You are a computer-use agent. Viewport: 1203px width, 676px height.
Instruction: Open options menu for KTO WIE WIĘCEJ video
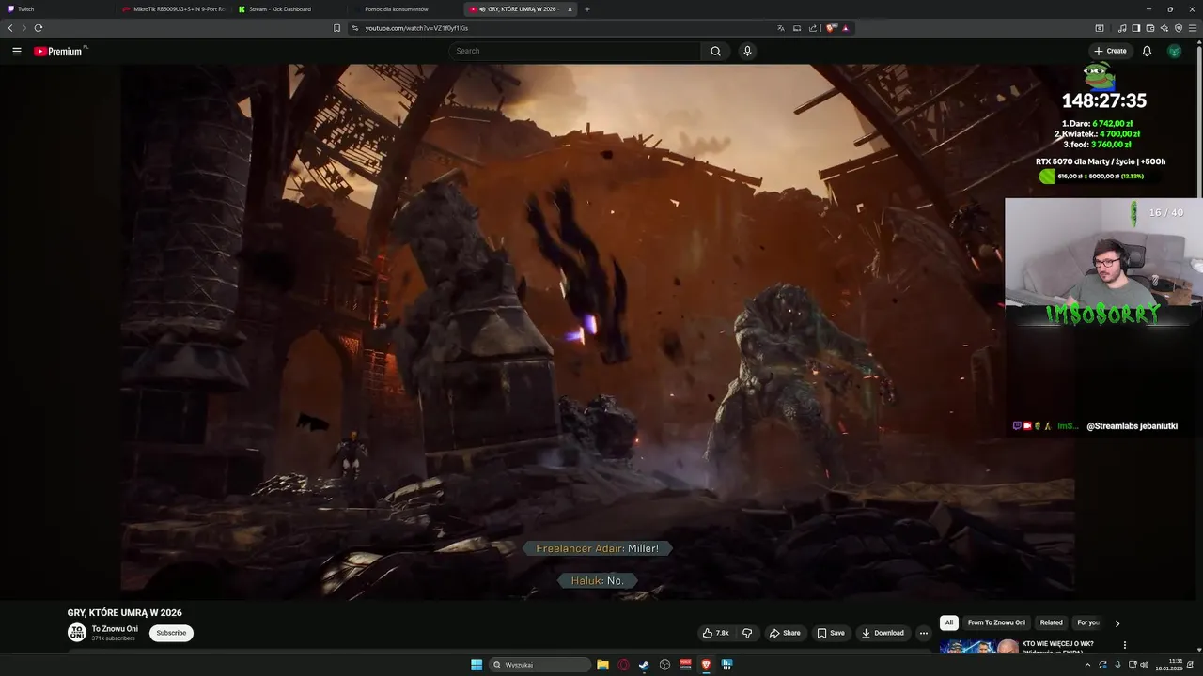point(1124,645)
